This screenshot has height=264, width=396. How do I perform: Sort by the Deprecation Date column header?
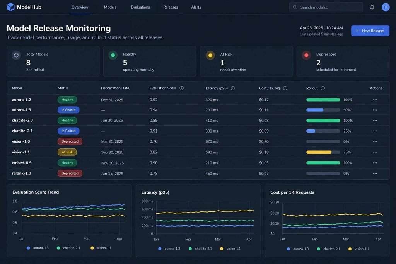tap(115, 88)
